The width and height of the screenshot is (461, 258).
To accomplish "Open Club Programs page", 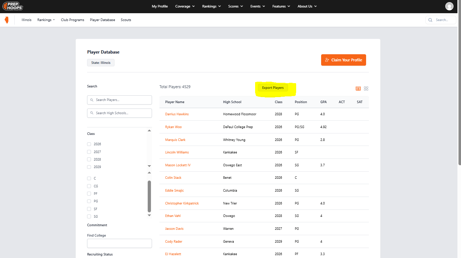I will pyautogui.click(x=72, y=20).
